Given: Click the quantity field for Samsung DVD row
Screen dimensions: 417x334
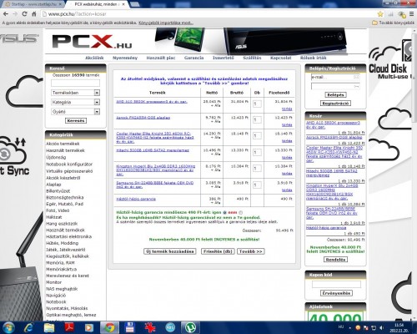Looking at the screenshot, I should [257, 185].
